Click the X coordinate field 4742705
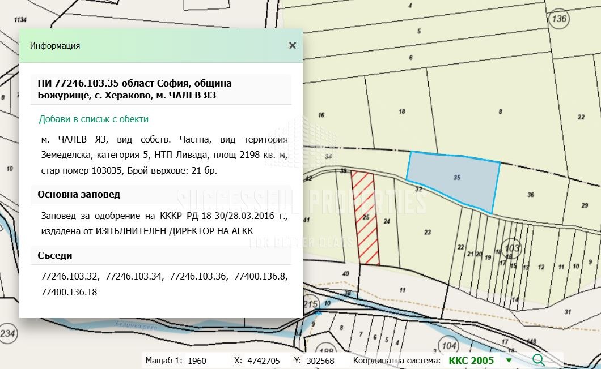 (x=264, y=361)
